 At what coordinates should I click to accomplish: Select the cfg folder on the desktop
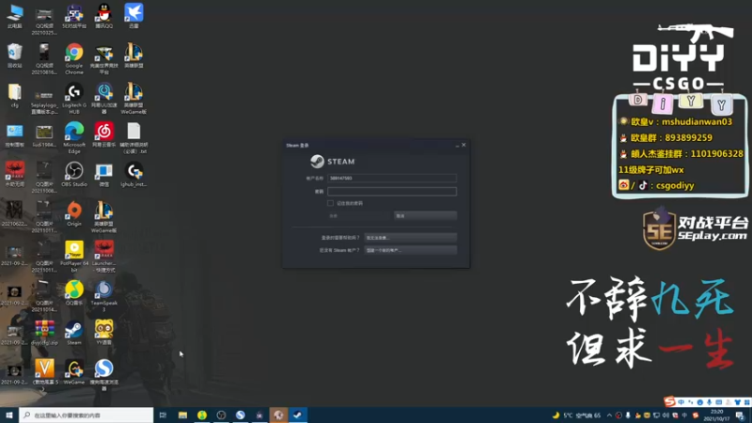14,95
